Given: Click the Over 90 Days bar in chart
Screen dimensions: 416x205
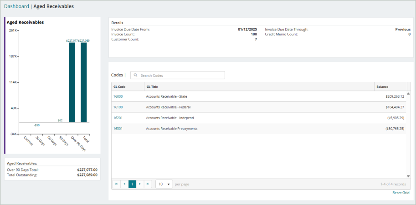Looking at the screenshot, I should click(x=72, y=83).
